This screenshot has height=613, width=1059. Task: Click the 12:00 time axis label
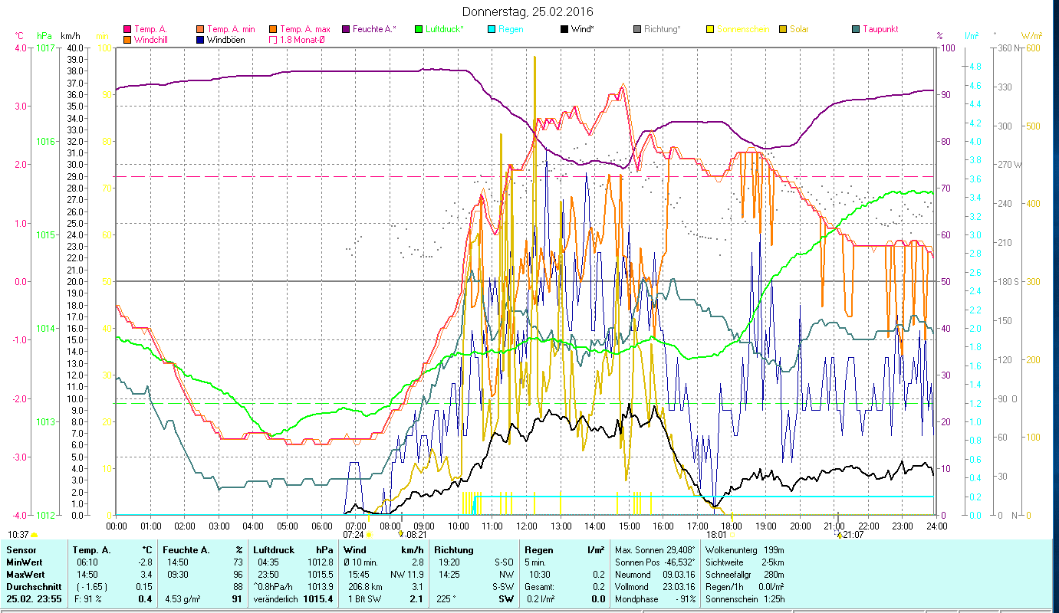coord(527,526)
